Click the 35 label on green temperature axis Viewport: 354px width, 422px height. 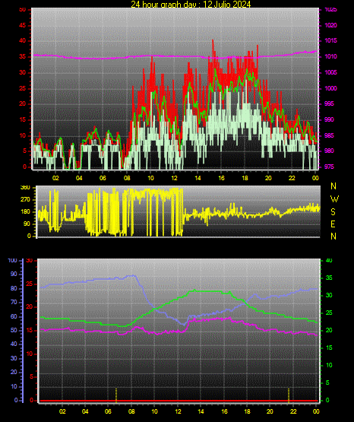pos(329,278)
